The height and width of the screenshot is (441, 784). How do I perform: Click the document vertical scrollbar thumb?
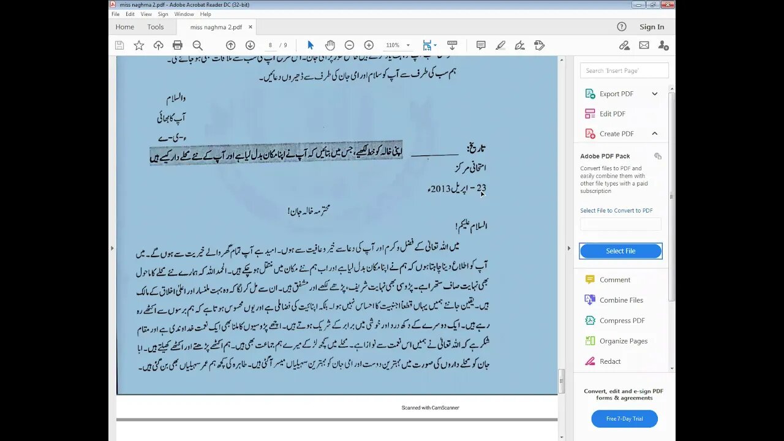coord(562,382)
